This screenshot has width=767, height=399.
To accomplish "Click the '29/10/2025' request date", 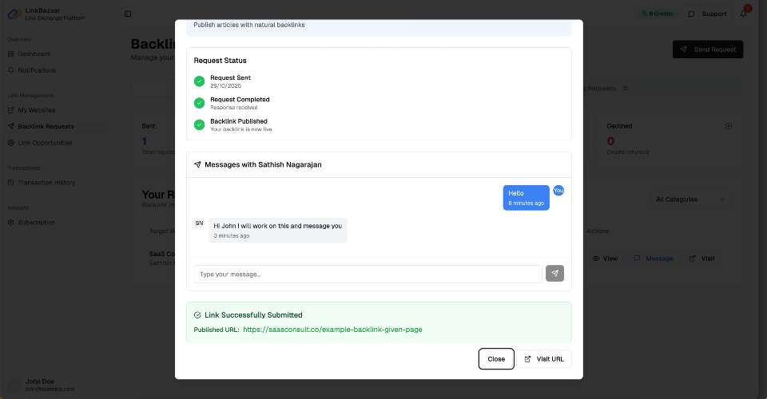I will coord(225,86).
